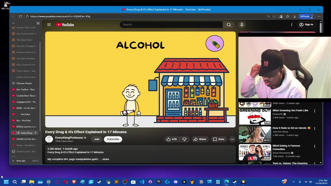Open the Downloads arrow icon

pos(295,16)
